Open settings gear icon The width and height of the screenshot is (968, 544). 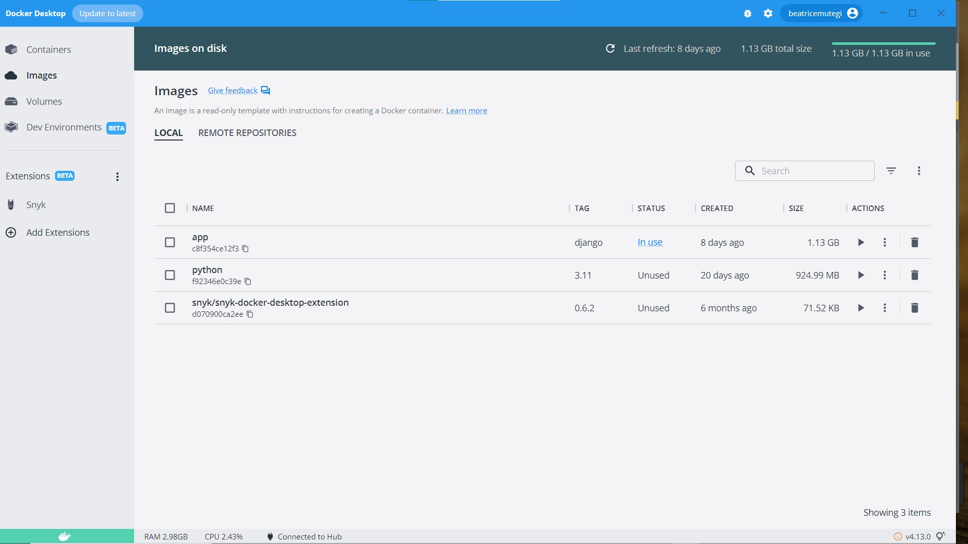coord(768,14)
